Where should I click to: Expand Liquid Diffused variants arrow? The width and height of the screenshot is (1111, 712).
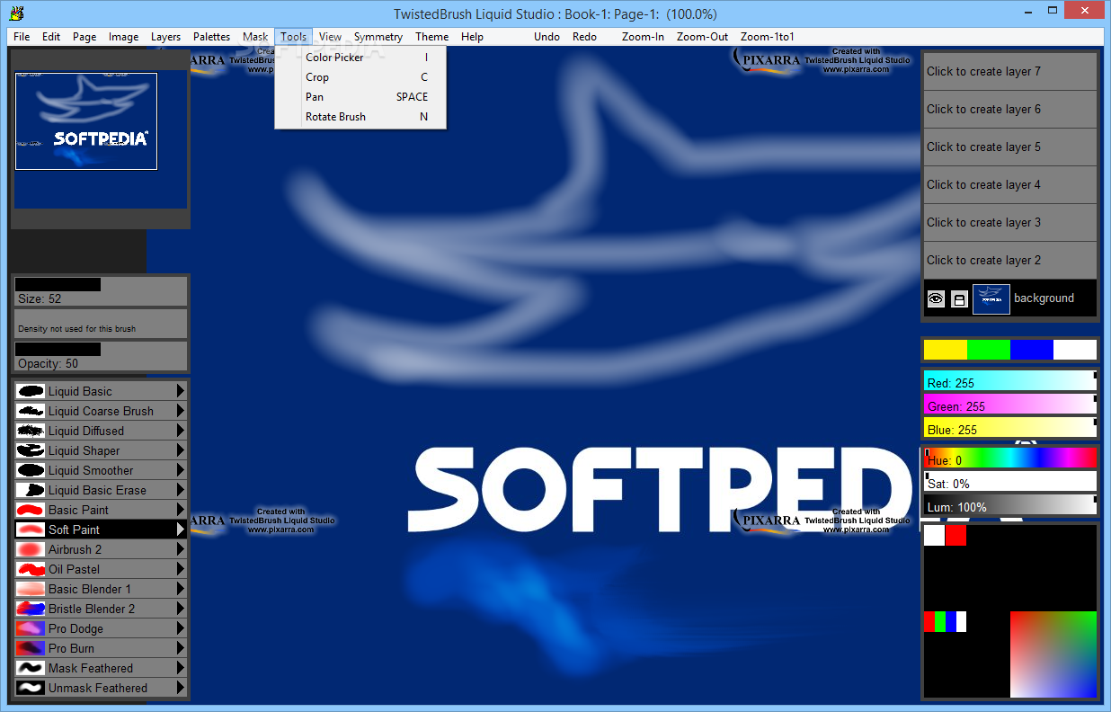(181, 431)
